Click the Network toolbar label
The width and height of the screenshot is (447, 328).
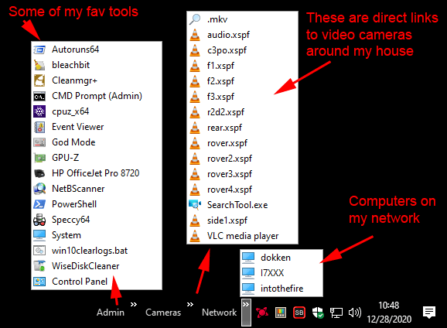(219, 313)
